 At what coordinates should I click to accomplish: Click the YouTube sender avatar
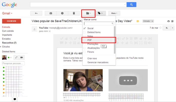point(34,29)
